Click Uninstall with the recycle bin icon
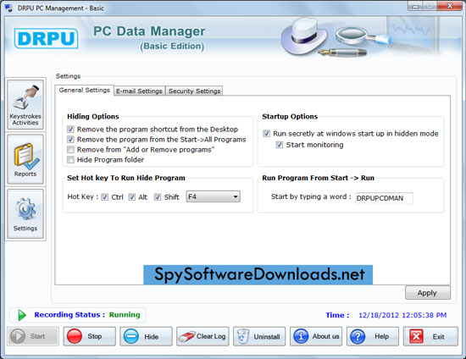The height and width of the screenshot is (359, 466). [x=259, y=336]
